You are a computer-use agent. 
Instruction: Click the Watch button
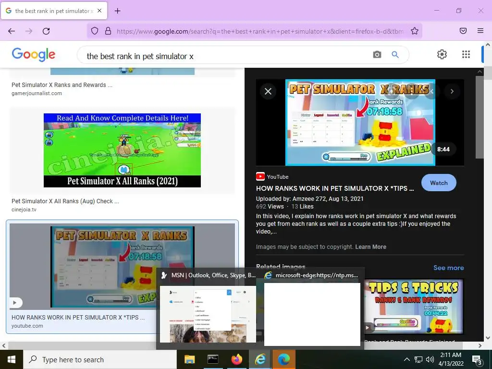point(439,183)
